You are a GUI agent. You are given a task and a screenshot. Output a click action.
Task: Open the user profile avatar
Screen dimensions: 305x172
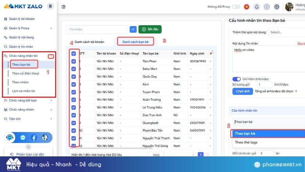(289, 7)
